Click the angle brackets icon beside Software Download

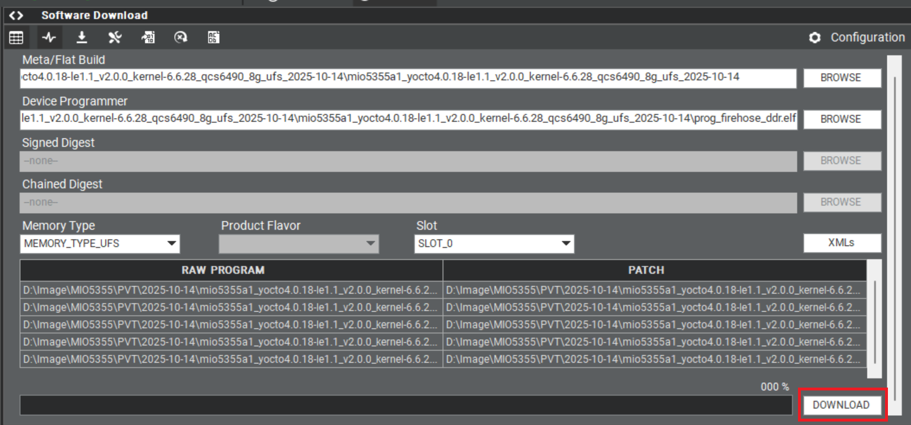pyautogui.click(x=16, y=16)
